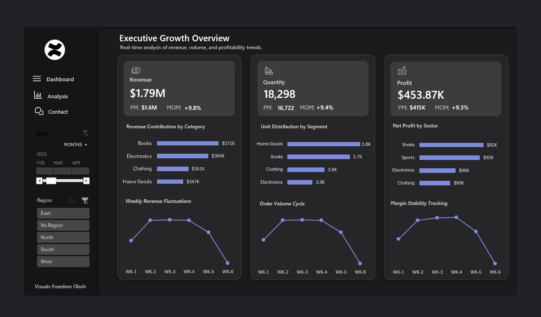Click the Books bar in Revenue Contribution chart
Viewport: 541px width, 317px height.
[x=188, y=143]
